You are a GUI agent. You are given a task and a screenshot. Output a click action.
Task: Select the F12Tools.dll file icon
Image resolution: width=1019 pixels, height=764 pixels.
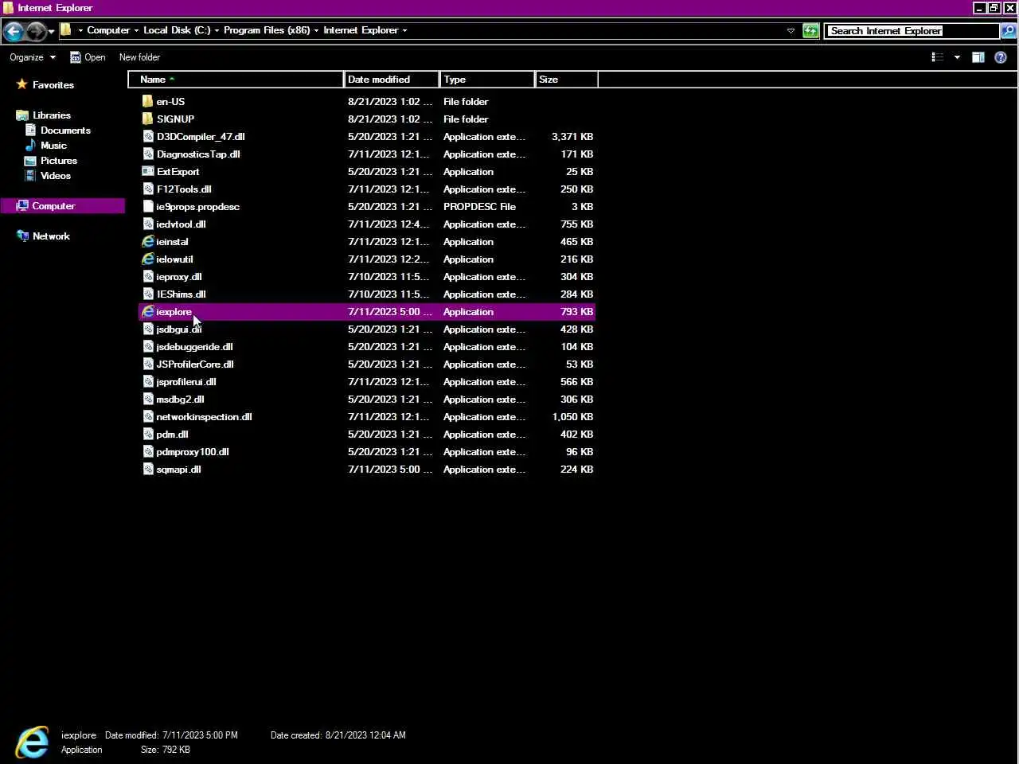click(x=148, y=189)
